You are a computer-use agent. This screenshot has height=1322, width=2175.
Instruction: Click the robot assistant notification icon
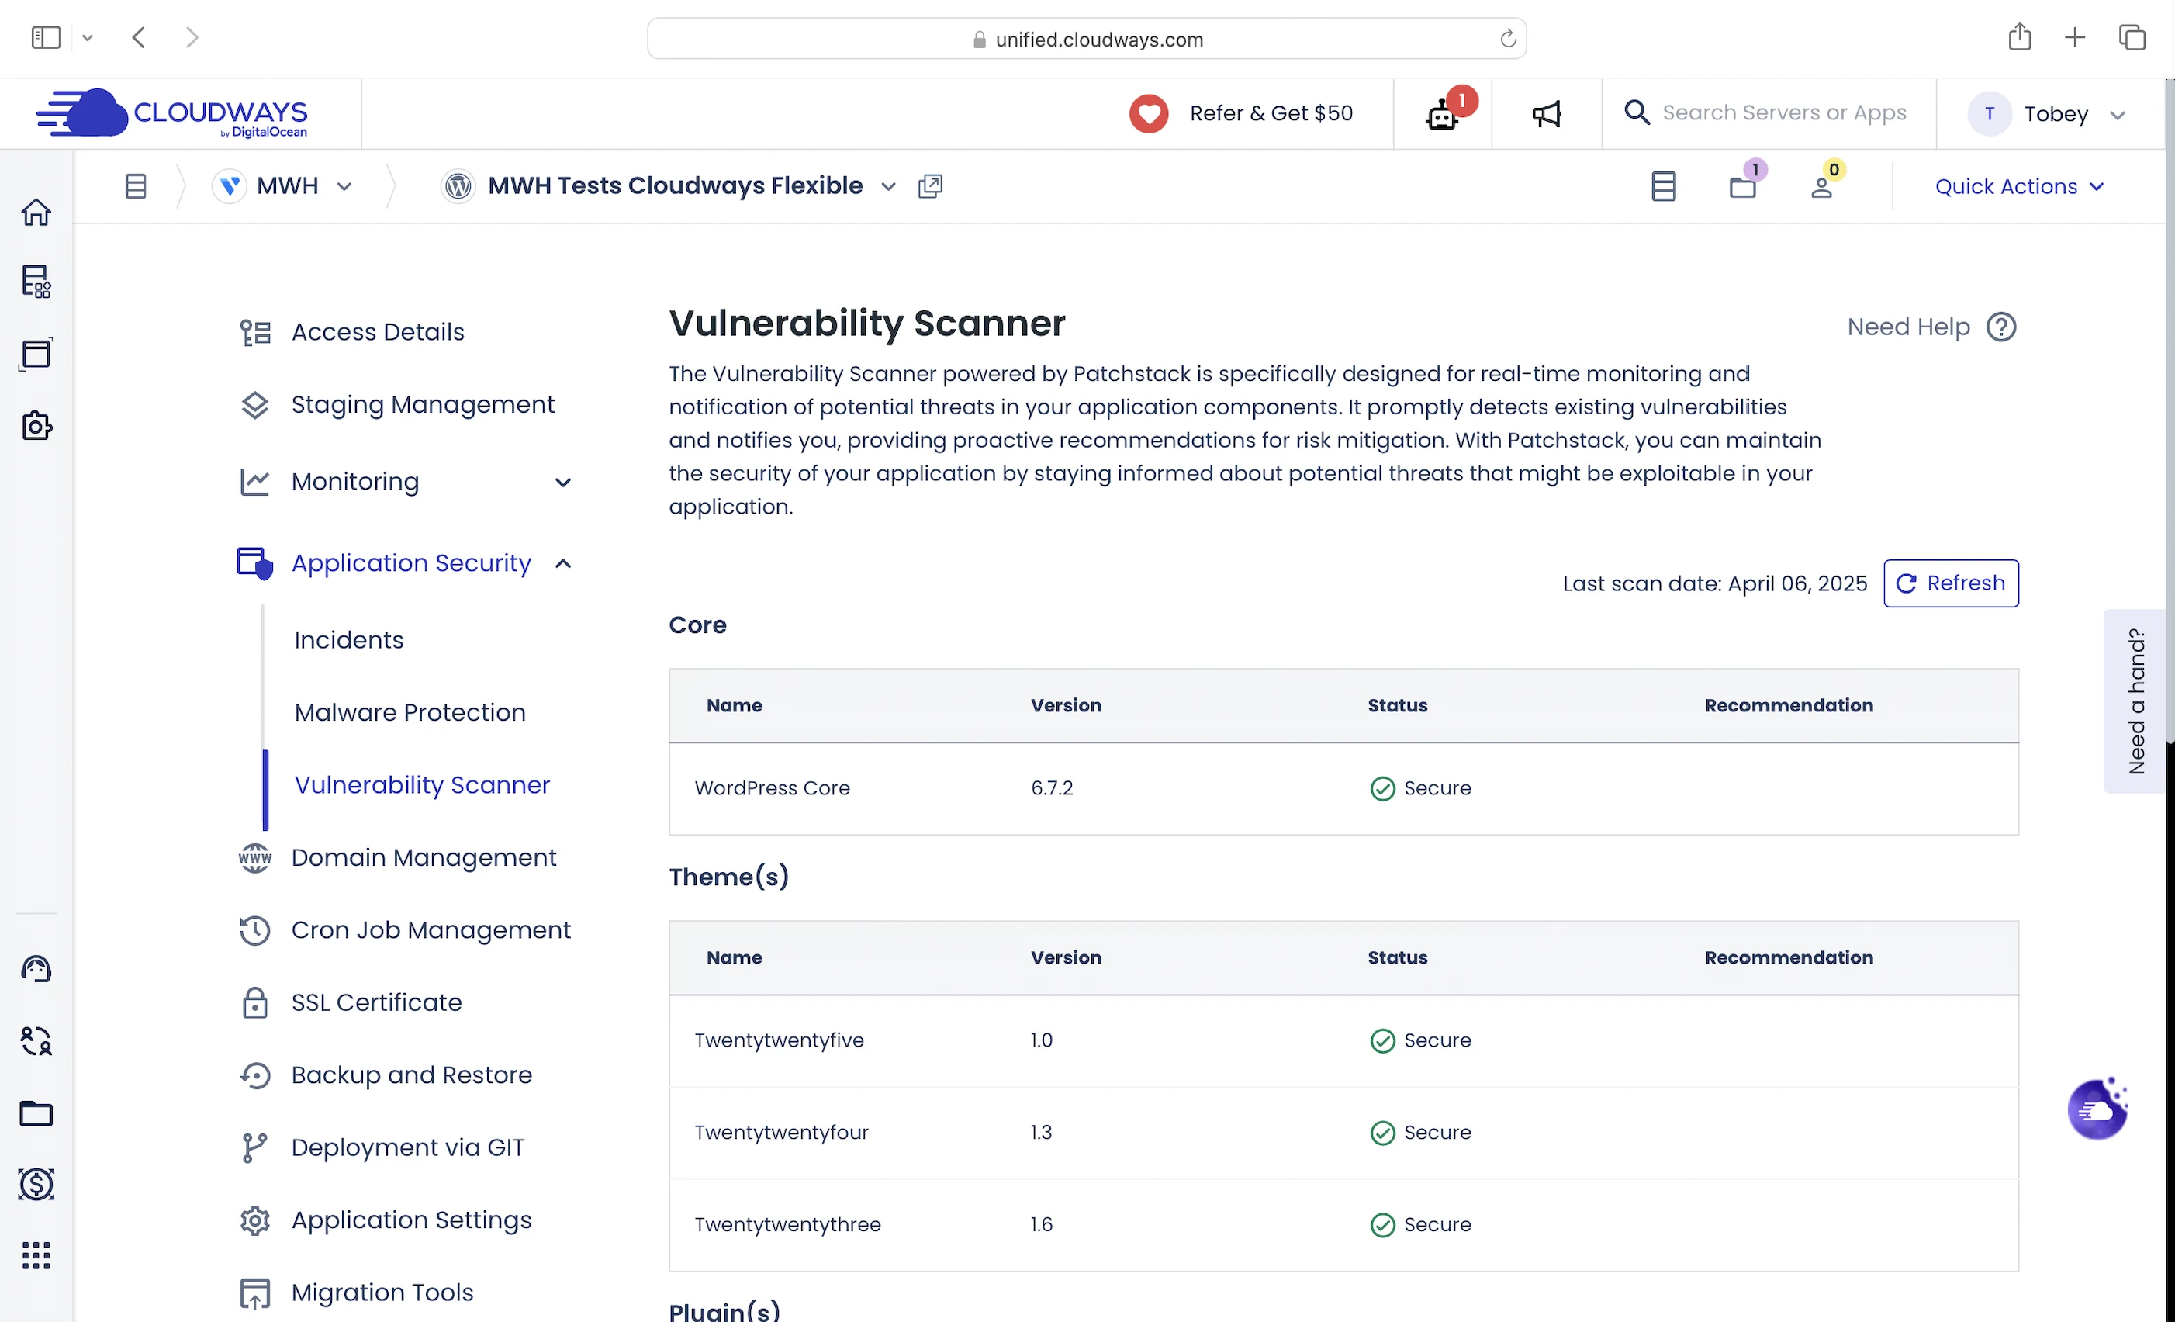click(x=1442, y=114)
